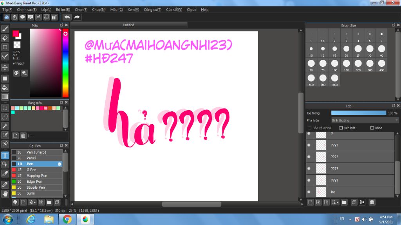This screenshot has width=401, height=225.
Task: Duplicate the current layer
Action: click(x=354, y=202)
